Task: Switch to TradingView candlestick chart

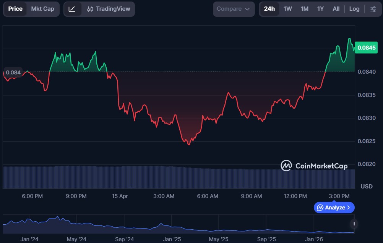Action: coord(109,9)
